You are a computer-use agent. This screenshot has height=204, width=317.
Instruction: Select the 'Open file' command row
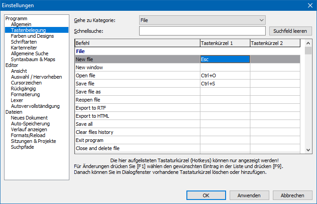point(137,75)
